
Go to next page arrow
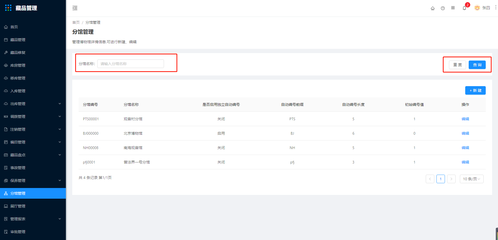451,179
